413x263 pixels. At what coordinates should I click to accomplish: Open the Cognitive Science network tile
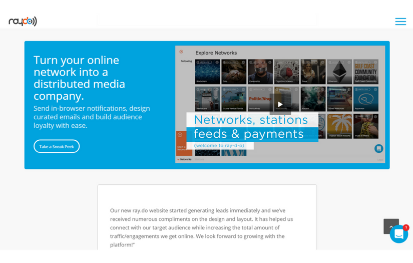click(x=286, y=72)
